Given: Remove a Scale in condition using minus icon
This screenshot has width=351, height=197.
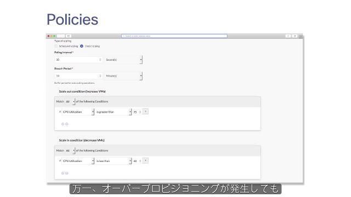Looking at the screenshot, I should pos(67,173).
